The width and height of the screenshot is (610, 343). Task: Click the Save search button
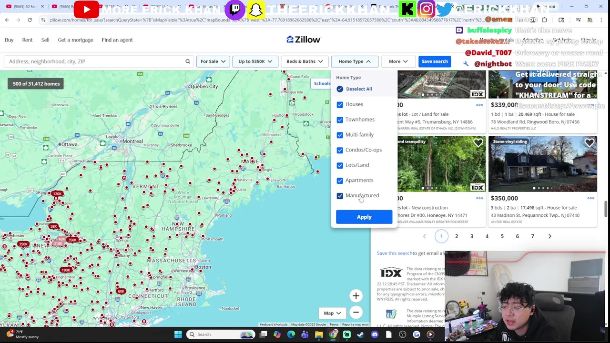(x=435, y=61)
